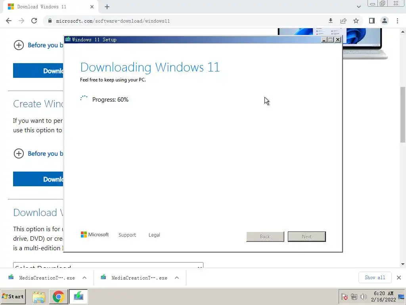Open File Explorer from taskbar
Screen dimensions: 406x305
(39, 296)
